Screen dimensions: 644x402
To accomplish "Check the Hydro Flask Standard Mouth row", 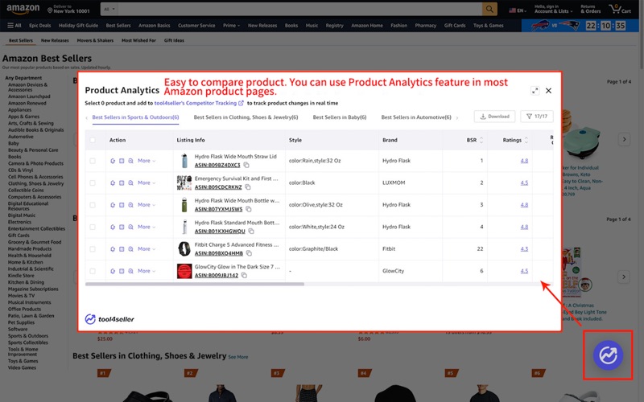I will [93, 227].
